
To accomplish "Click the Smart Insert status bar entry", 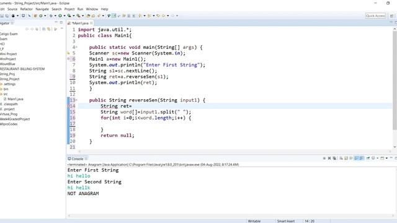I will point(286,221).
